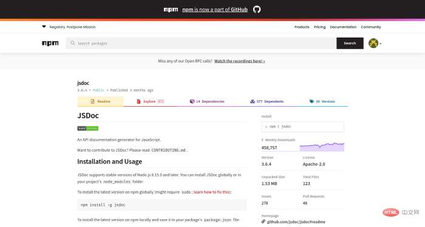Click the link chain icon near Homepage
Viewport: 425px width, 227px height.
pos(263,222)
